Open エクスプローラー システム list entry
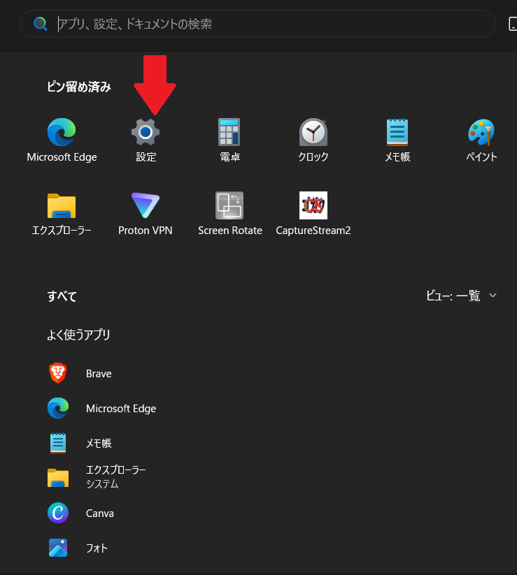517x575 pixels. (x=97, y=477)
